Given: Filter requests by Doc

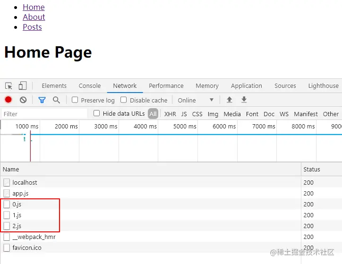Looking at the screenshot, I should 269,114.
